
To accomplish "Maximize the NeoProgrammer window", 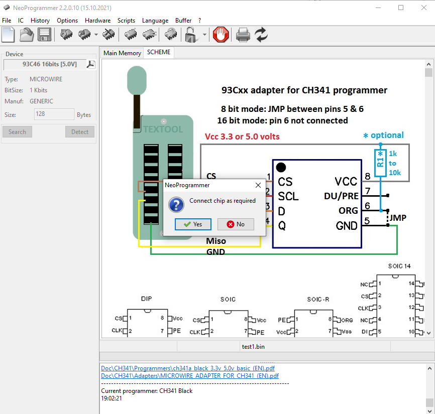I will pyautogui.click(x=401, y=8).
